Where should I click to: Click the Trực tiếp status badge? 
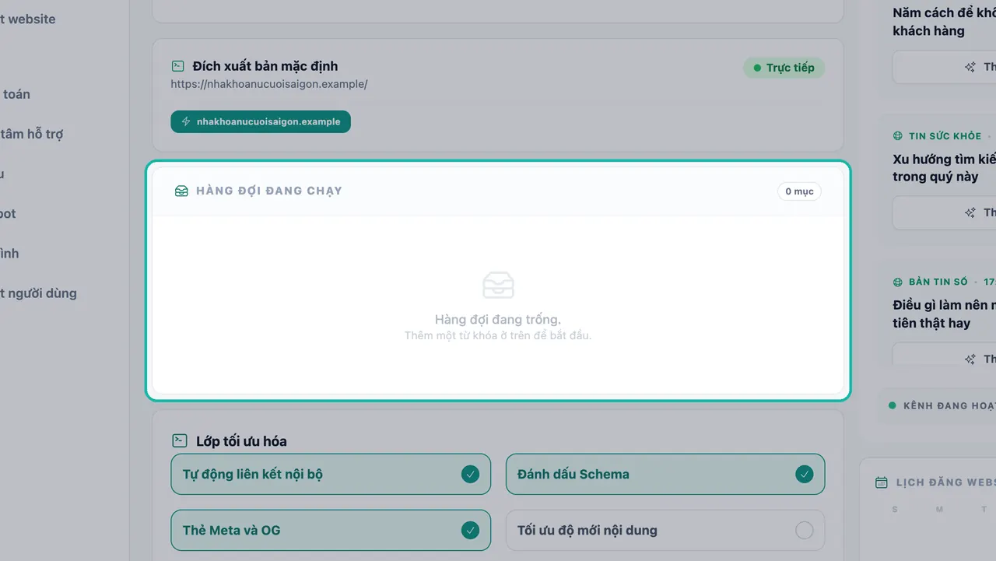point(784,68)
